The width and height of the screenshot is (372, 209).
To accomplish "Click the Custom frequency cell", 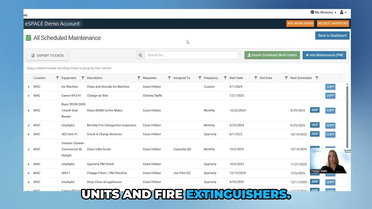I will pos(209,87).
